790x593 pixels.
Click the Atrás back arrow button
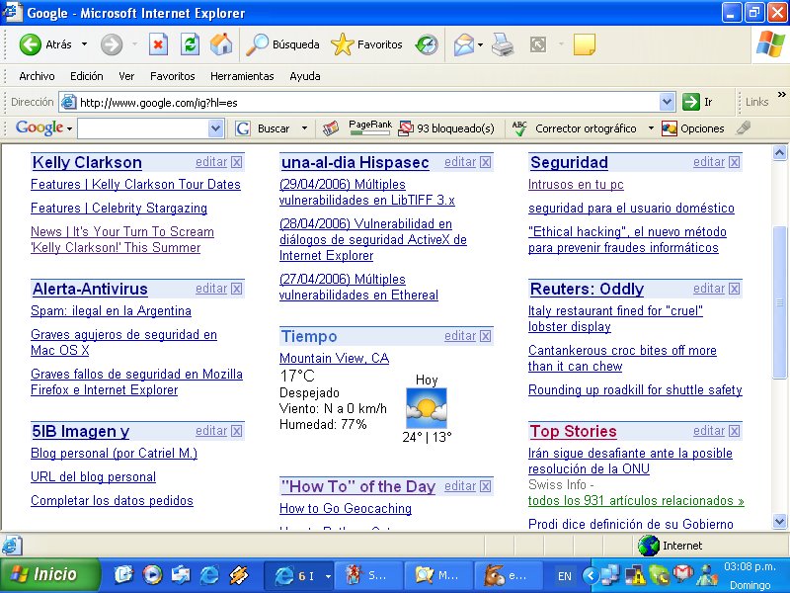[x=45, y=44]
